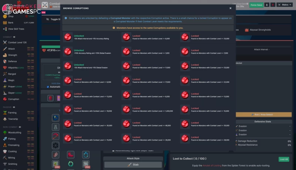Open the Abyssal Strongholds tab

260,30
